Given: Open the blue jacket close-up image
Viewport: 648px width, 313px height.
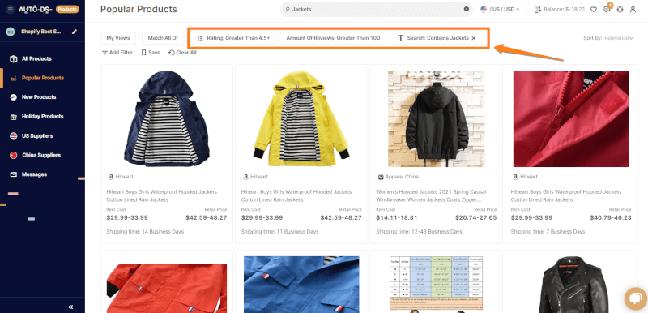Looking at the screenshot, I should (x=301, y=285).
